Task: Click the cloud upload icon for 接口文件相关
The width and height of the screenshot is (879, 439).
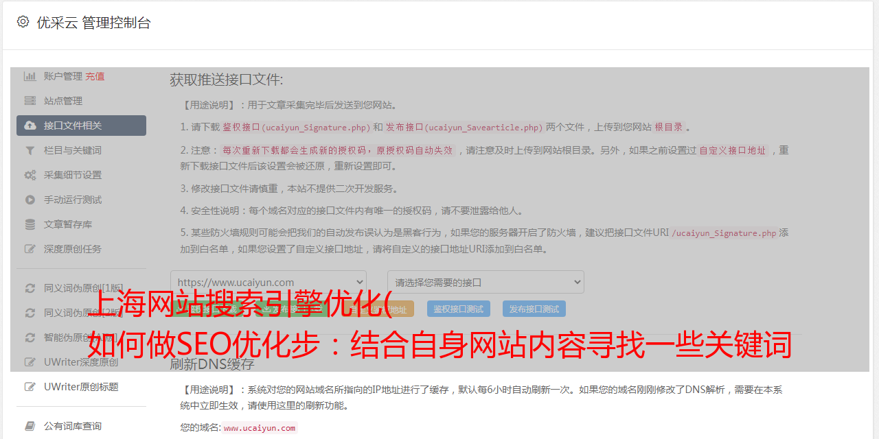Action: 30,126
